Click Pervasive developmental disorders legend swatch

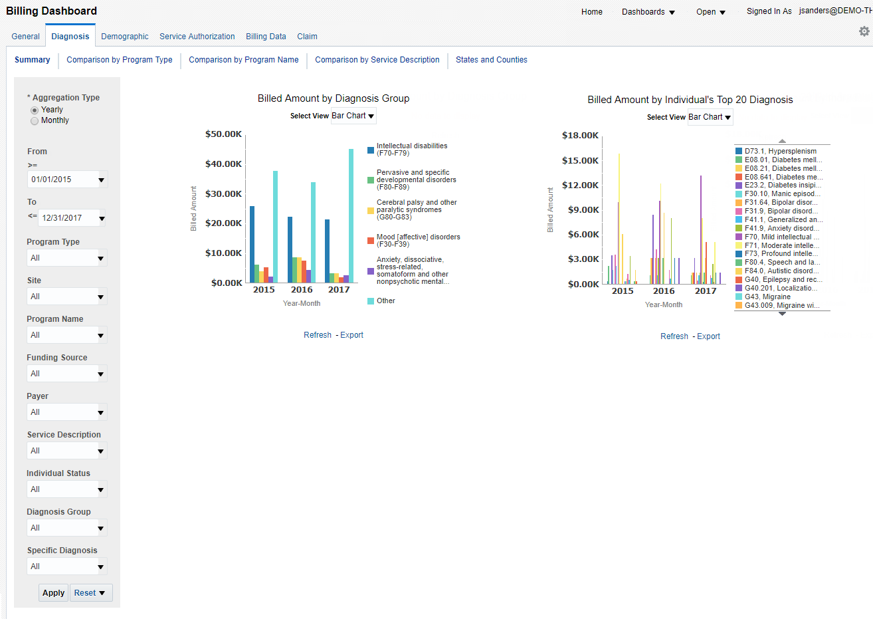(371, 180)
